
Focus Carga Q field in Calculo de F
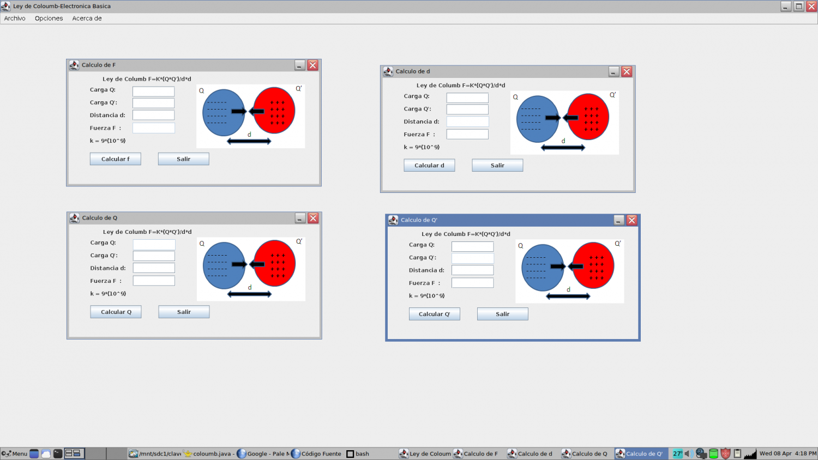point(153,91)
